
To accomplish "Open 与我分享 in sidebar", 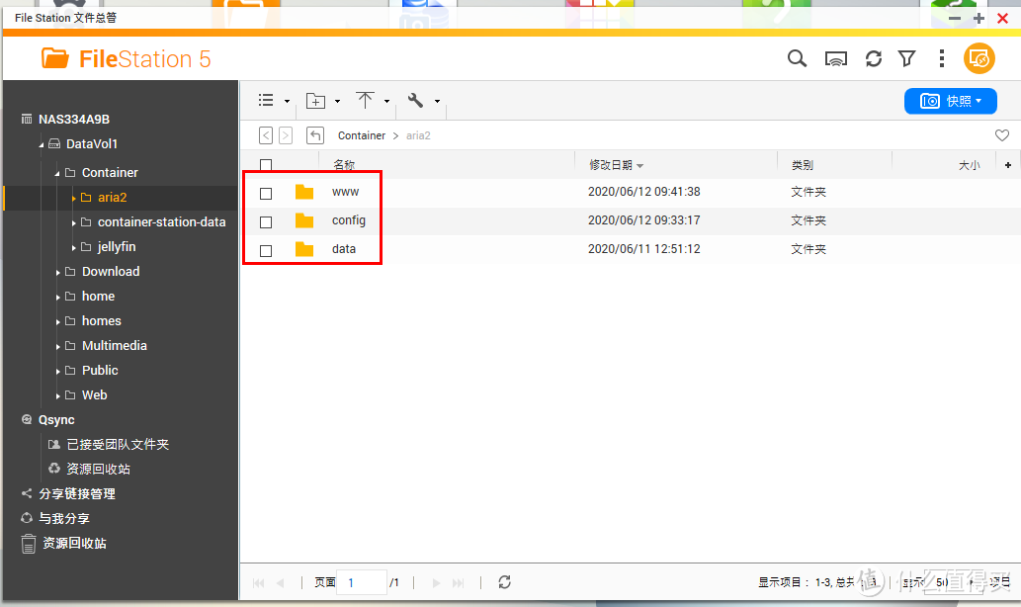I will pos(64,518).
